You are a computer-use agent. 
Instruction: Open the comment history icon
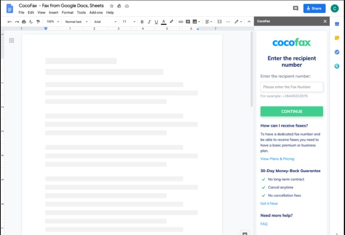coord(296,8)
